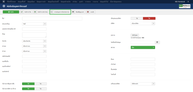Focus the Facebook name field
This screenshot has height=92, width=193.
click(143, 69)
